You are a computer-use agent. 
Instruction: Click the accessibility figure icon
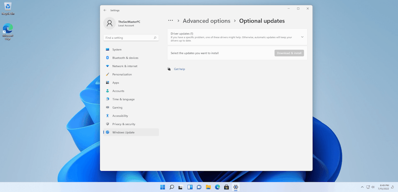point(107,116)
